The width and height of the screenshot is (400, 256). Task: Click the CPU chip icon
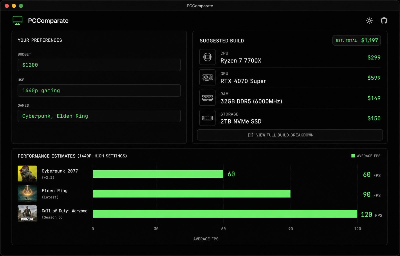(207, 57)
